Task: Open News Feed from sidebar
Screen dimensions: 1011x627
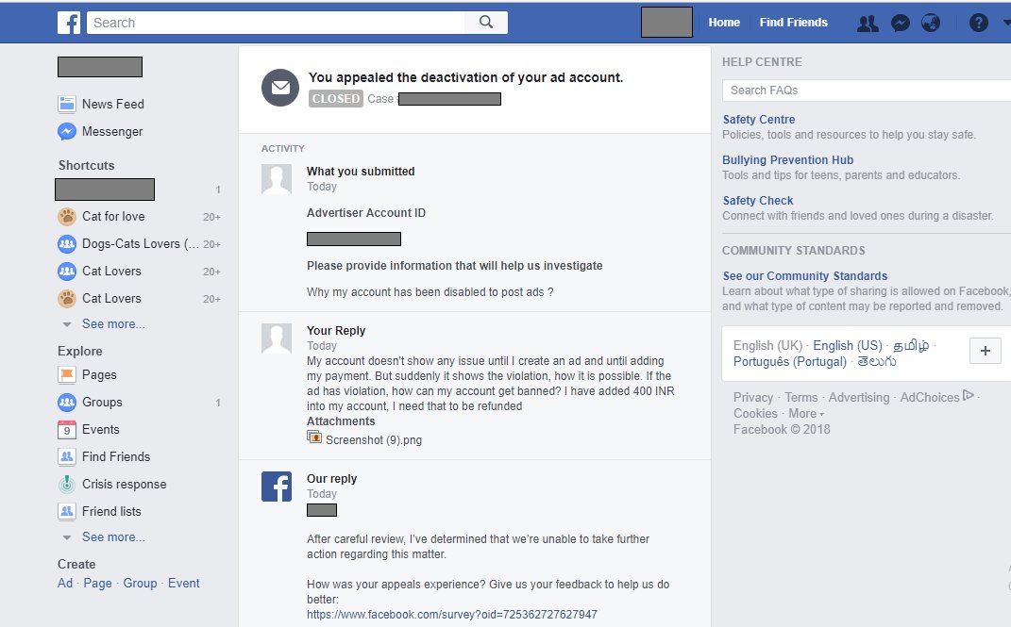Action: pyautogui.click(x=113, y=104)
